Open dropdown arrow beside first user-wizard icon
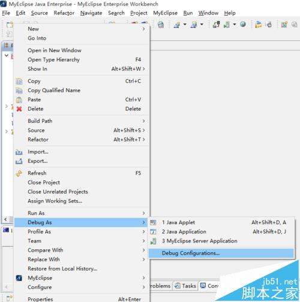The height and width of the screenshot is (302, 300). [185, 25]
